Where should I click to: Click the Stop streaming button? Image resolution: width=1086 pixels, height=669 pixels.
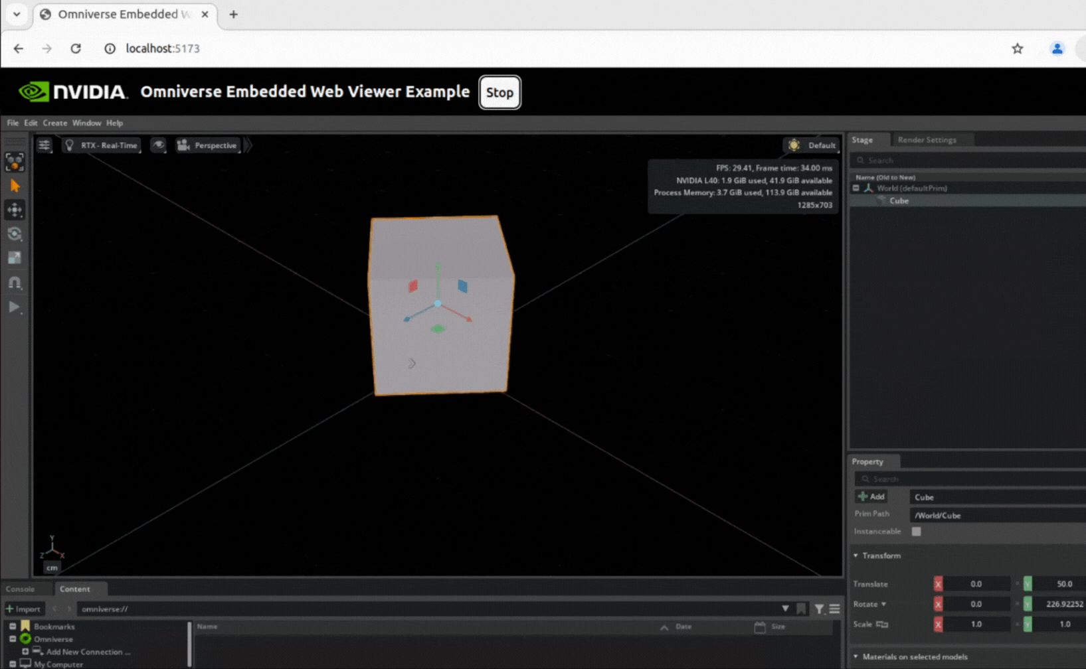pyautogui.click(x=499, y=93)
